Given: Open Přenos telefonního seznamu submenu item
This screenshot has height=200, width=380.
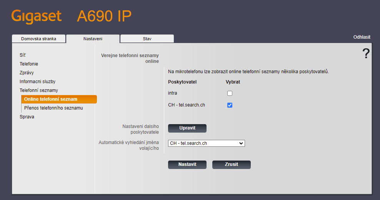Looking at the screenshot, I should click(53, 108).
